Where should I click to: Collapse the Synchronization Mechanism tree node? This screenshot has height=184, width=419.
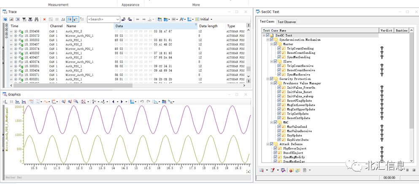click(269, 40)
